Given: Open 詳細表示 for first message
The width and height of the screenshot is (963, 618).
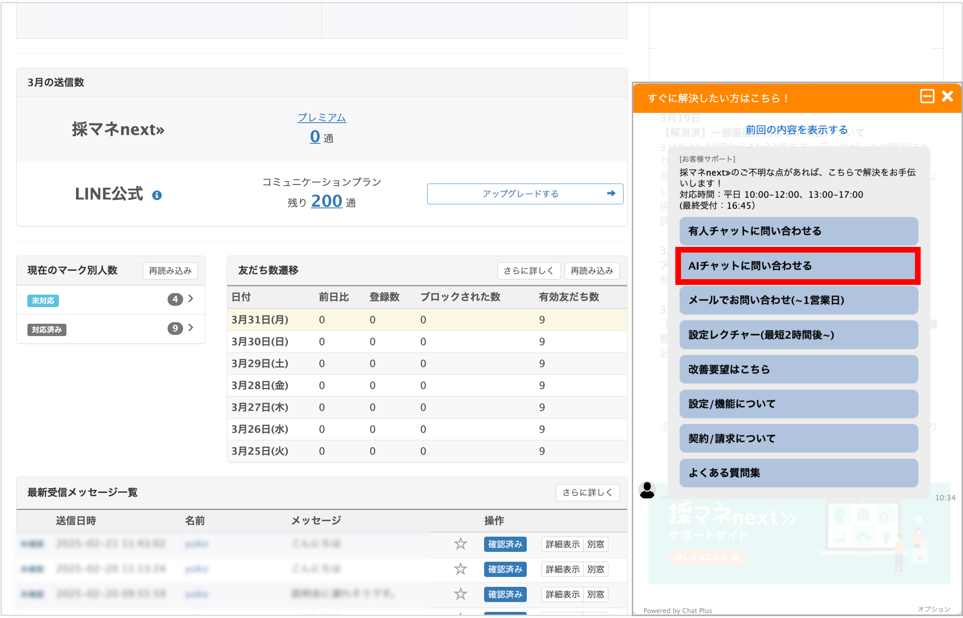Looking at the screenshot, I should (562, 544).
